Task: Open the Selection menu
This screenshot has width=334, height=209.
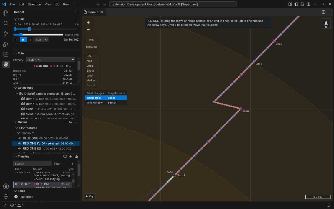Action: point(34,4)
